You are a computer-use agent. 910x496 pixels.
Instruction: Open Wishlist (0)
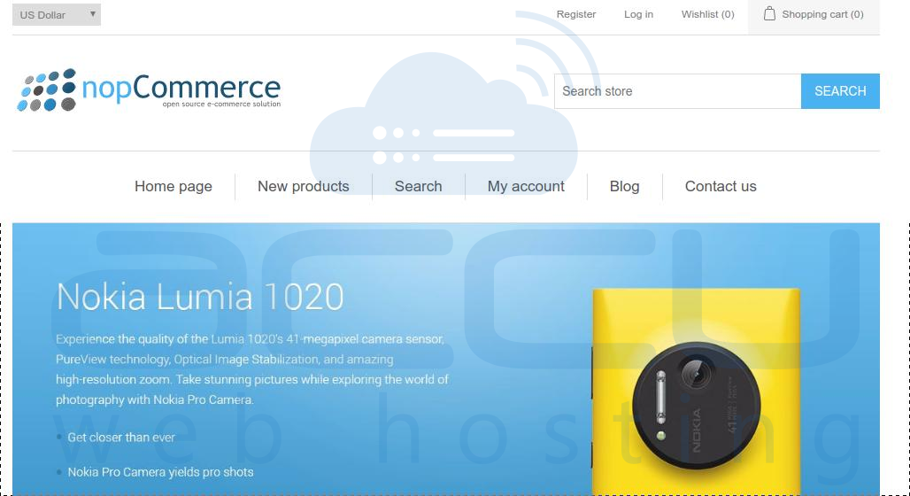point(707,14)
